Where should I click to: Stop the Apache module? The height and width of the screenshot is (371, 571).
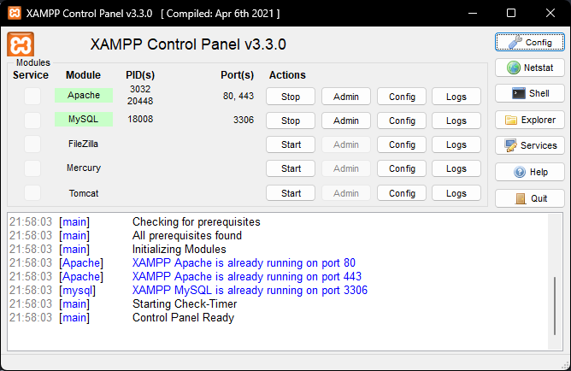point(291,97)
